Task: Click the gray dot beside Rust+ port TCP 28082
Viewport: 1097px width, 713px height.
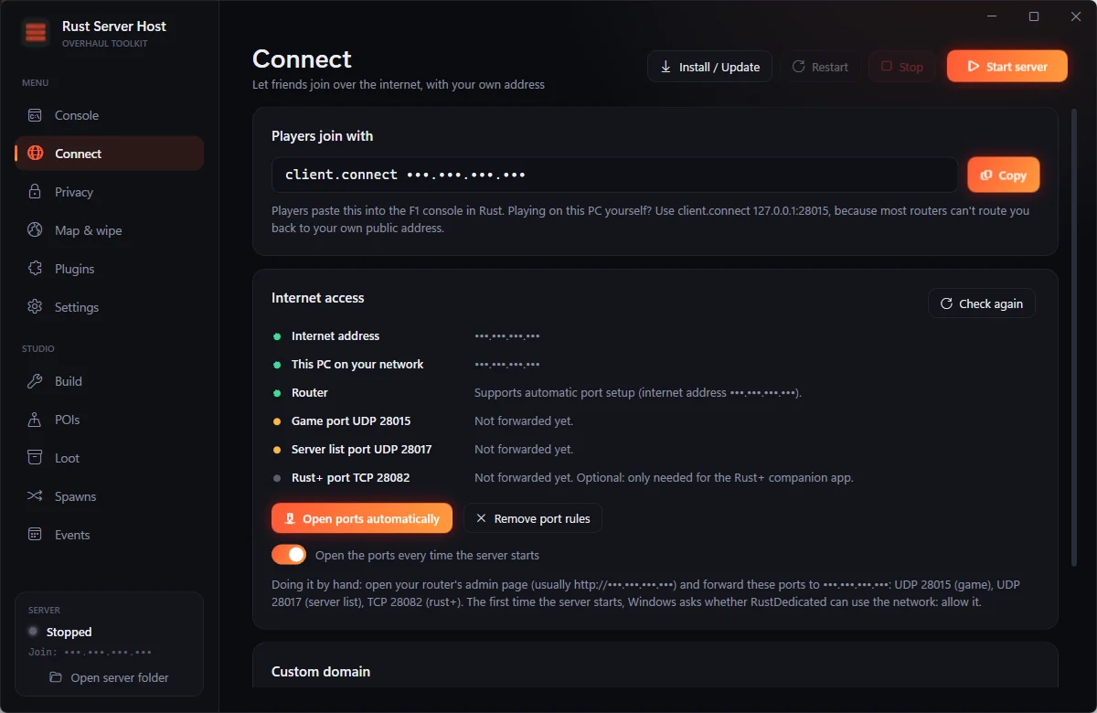Action: point(277,478)
